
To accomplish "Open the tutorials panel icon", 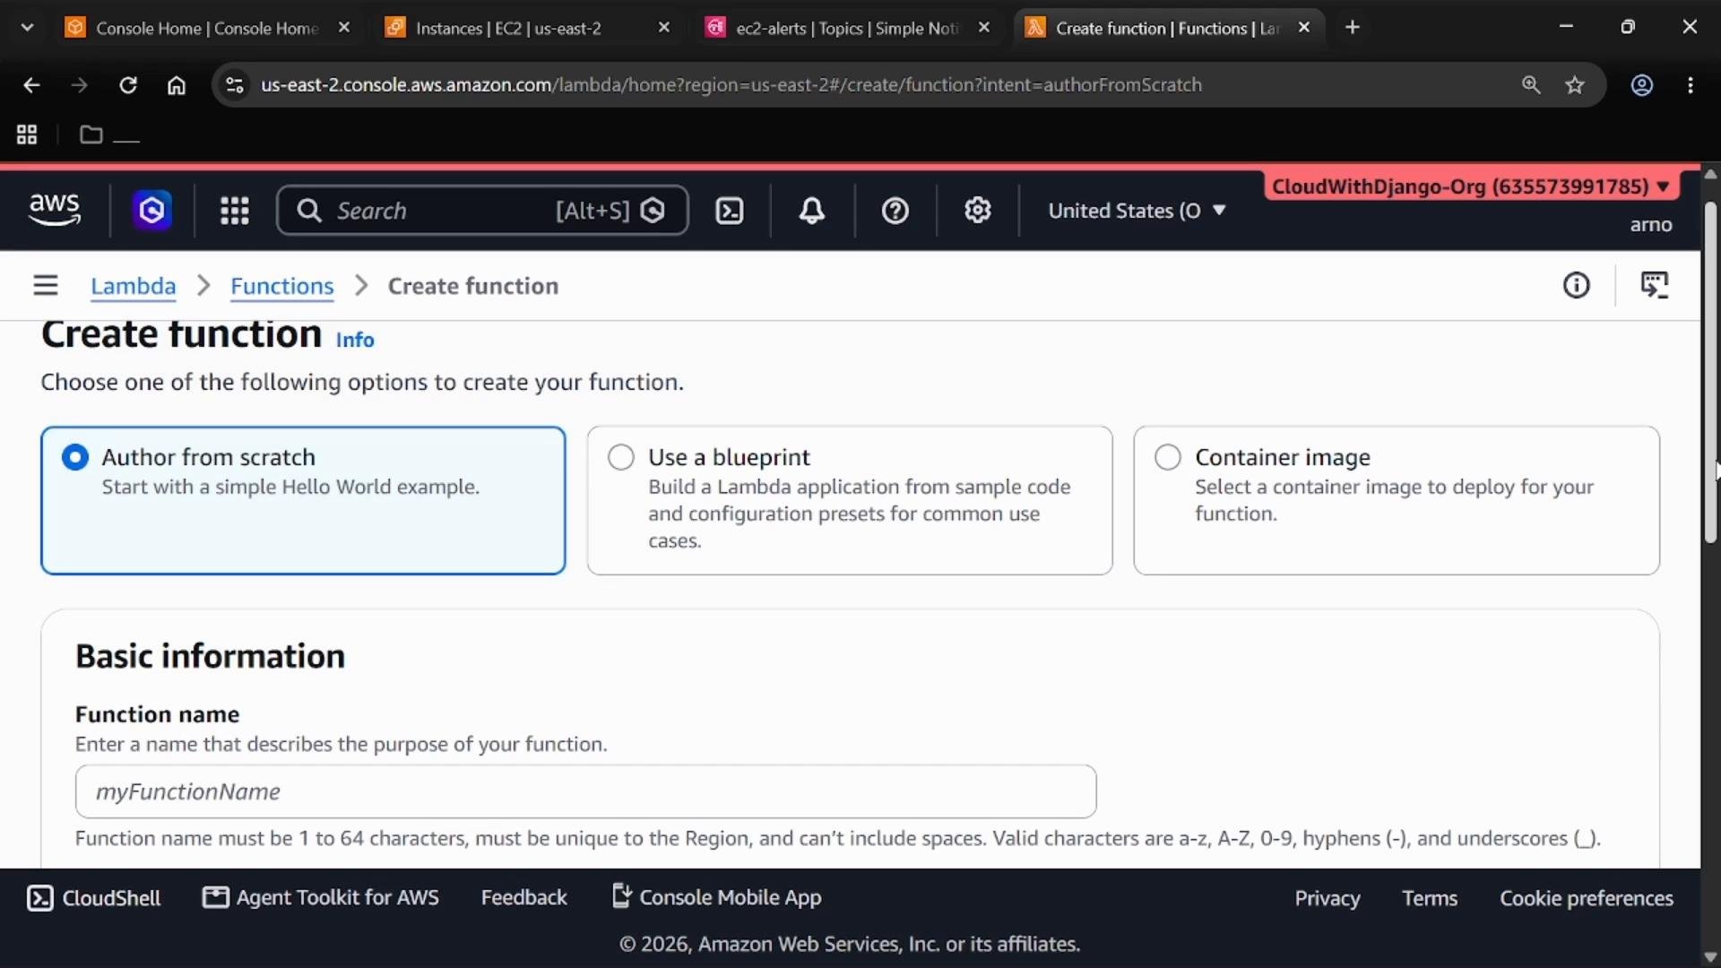I will tap(1654, 286).
